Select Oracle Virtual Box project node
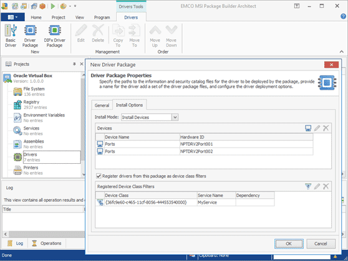Image resolution: width=348 pixels, height=261 pixels. point(32,78)
